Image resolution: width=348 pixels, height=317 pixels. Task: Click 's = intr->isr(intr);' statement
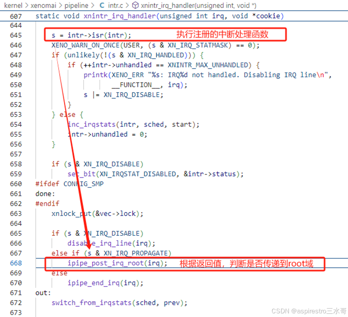point(91,35)
